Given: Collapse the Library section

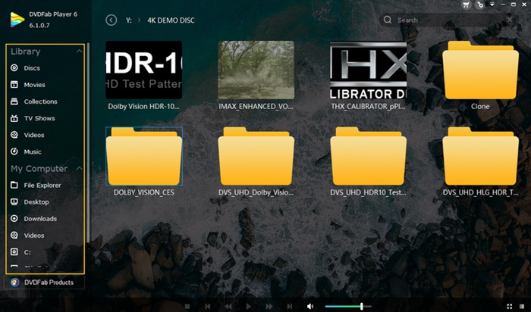Looking at the screenshot, I should [79, 51].
